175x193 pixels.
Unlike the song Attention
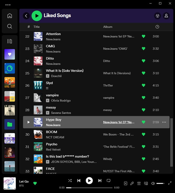point(143,36)
